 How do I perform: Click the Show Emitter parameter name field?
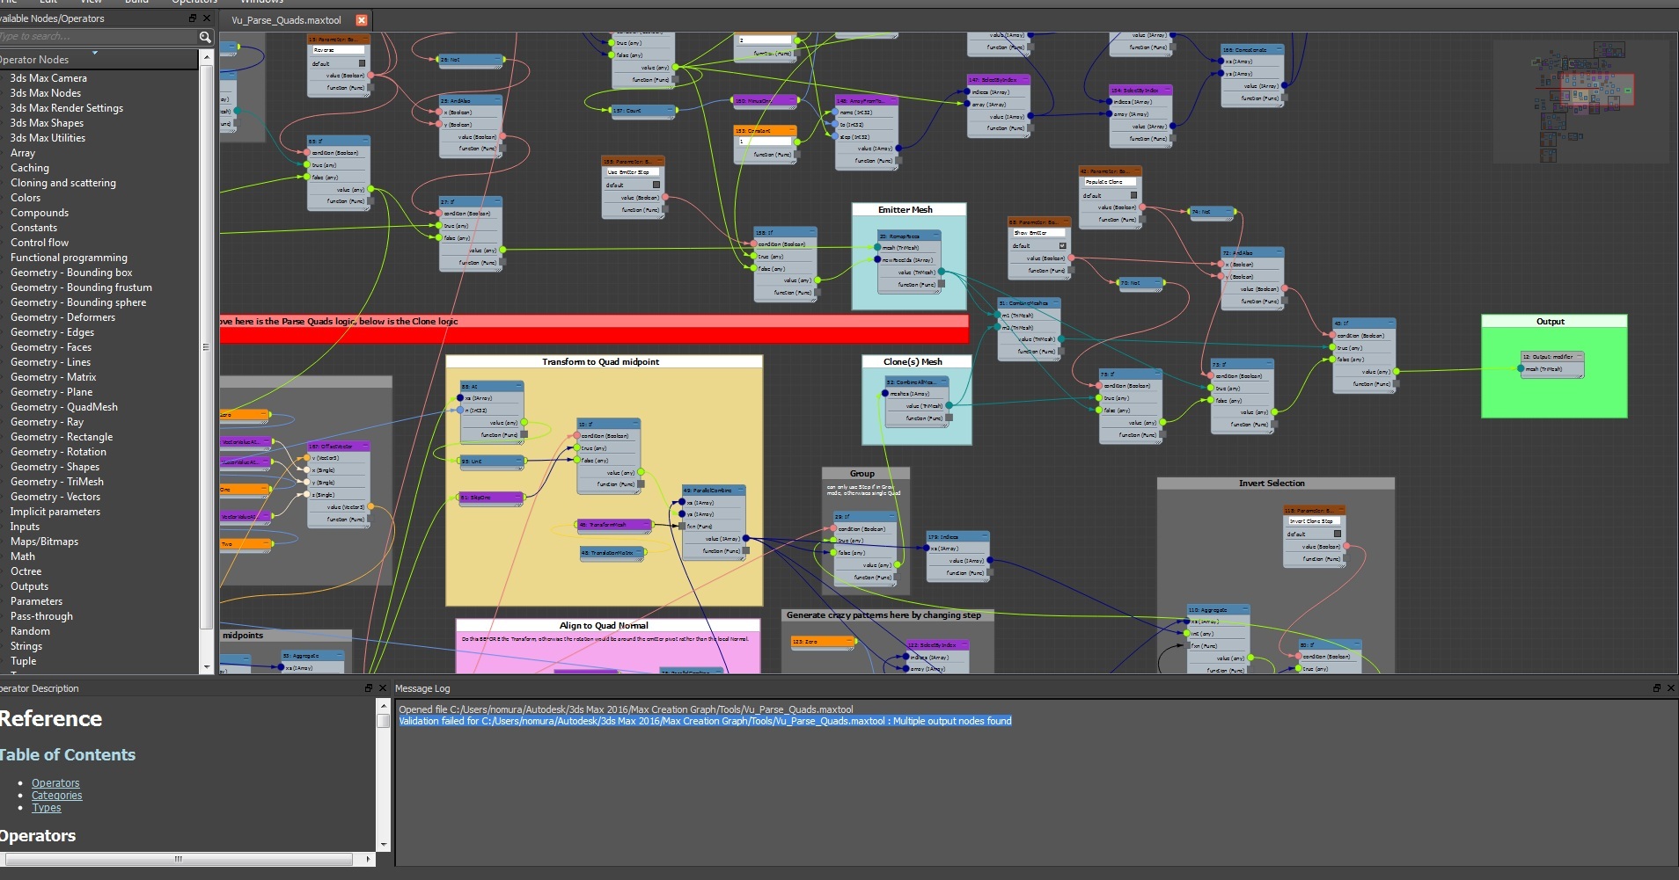tap(1039, 233)
